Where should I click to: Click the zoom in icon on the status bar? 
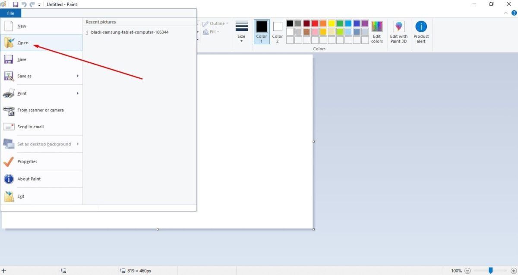[x=513, y=270]
